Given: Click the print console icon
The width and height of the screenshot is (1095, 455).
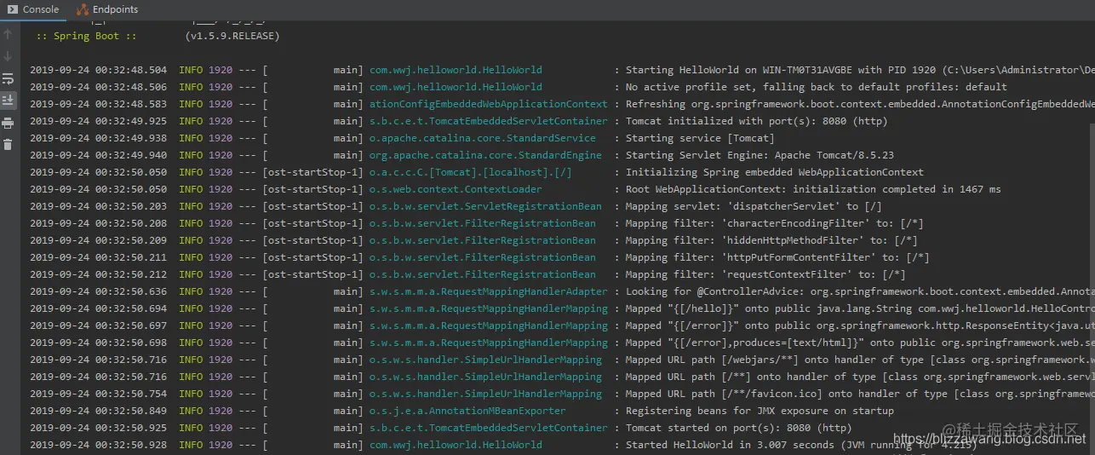Looking at the screenshot, I should (9, 123).
